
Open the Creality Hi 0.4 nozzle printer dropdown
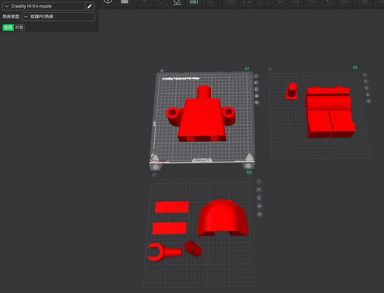[x=44, y=6]
